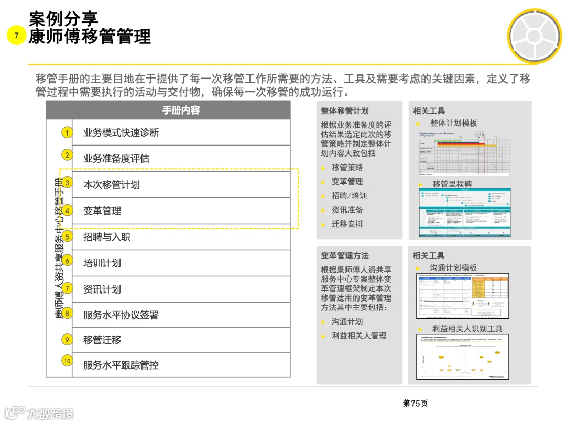Open the 整体计划模板 thumbnail image
566x424 pixels.
point(464,153)
